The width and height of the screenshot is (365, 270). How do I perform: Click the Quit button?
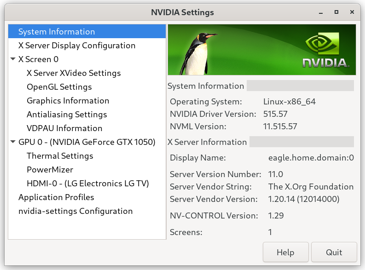pyautogui.click(x=334, y=252)
